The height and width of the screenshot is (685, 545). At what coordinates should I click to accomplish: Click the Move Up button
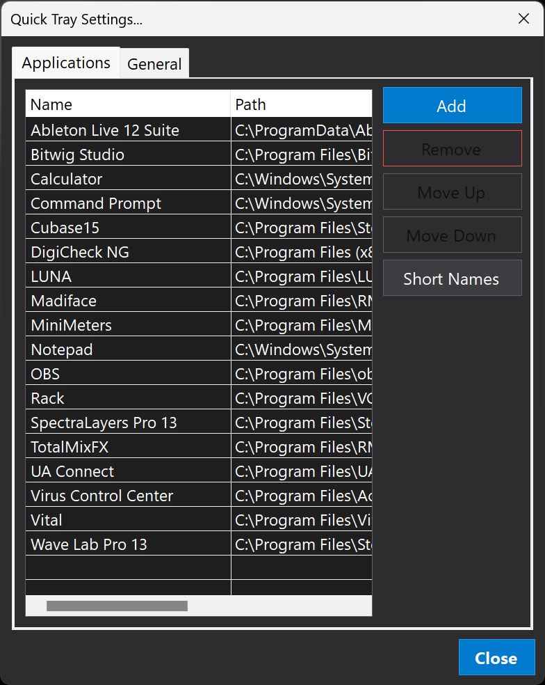pos(452,191)
